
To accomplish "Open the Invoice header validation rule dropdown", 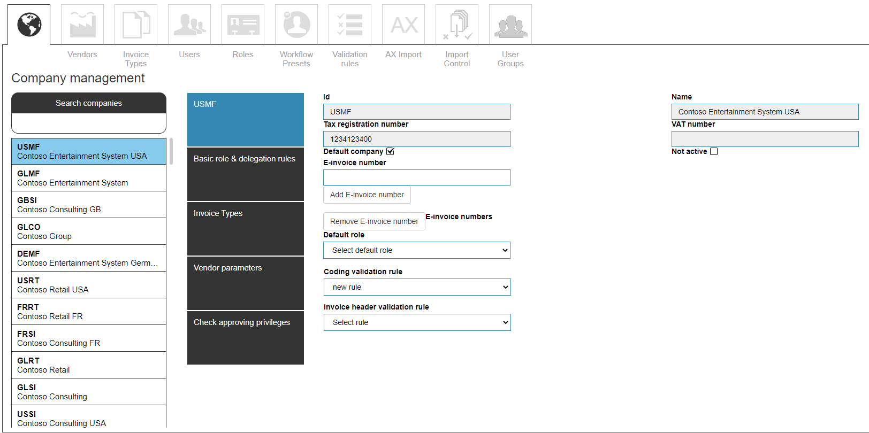I will click(x=417, y=322).
